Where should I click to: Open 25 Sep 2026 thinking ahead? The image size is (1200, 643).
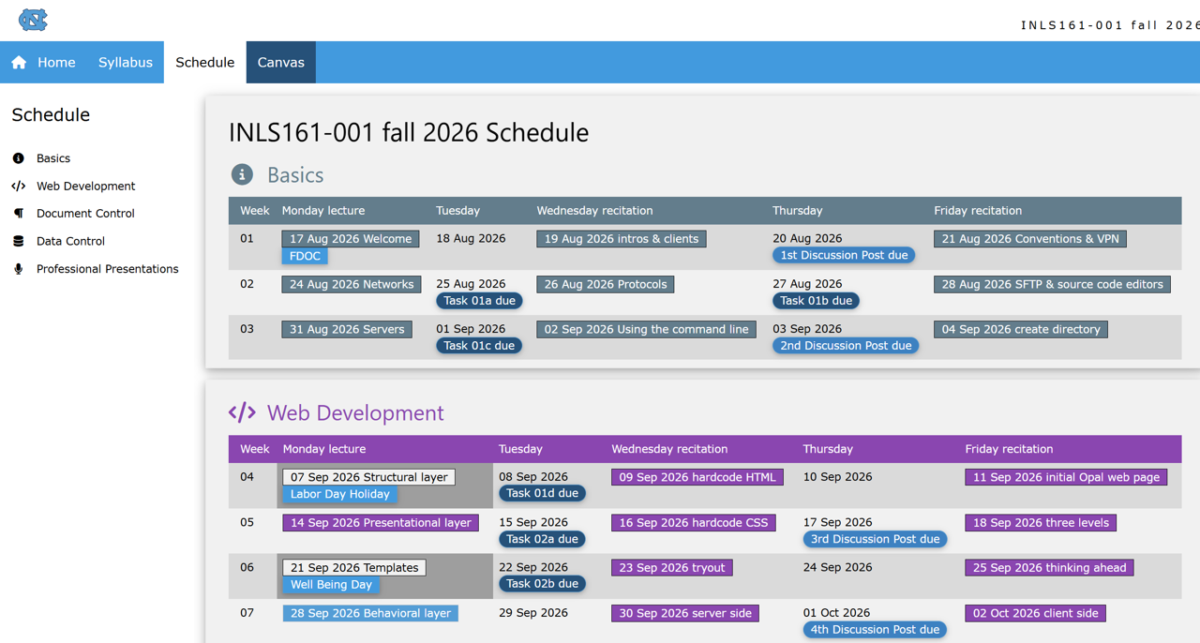click(x=1049, y=568)
